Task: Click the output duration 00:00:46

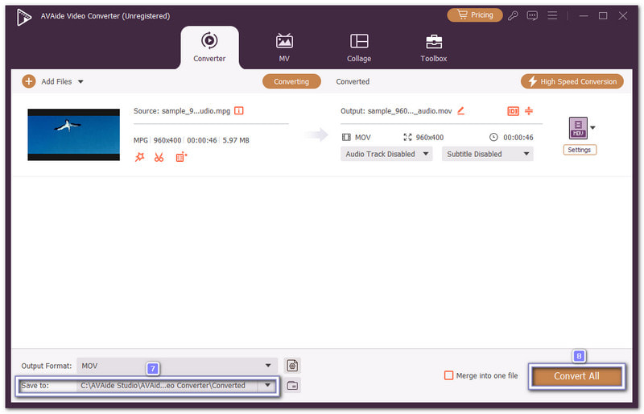Action: click(518, 137)
